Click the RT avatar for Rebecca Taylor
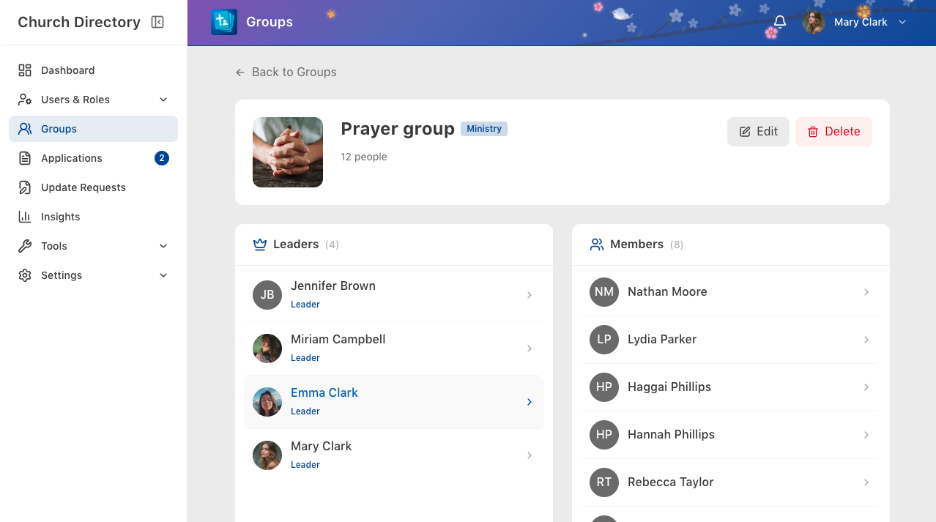Viewport: 936px width, 522px height. coord(604,482)
